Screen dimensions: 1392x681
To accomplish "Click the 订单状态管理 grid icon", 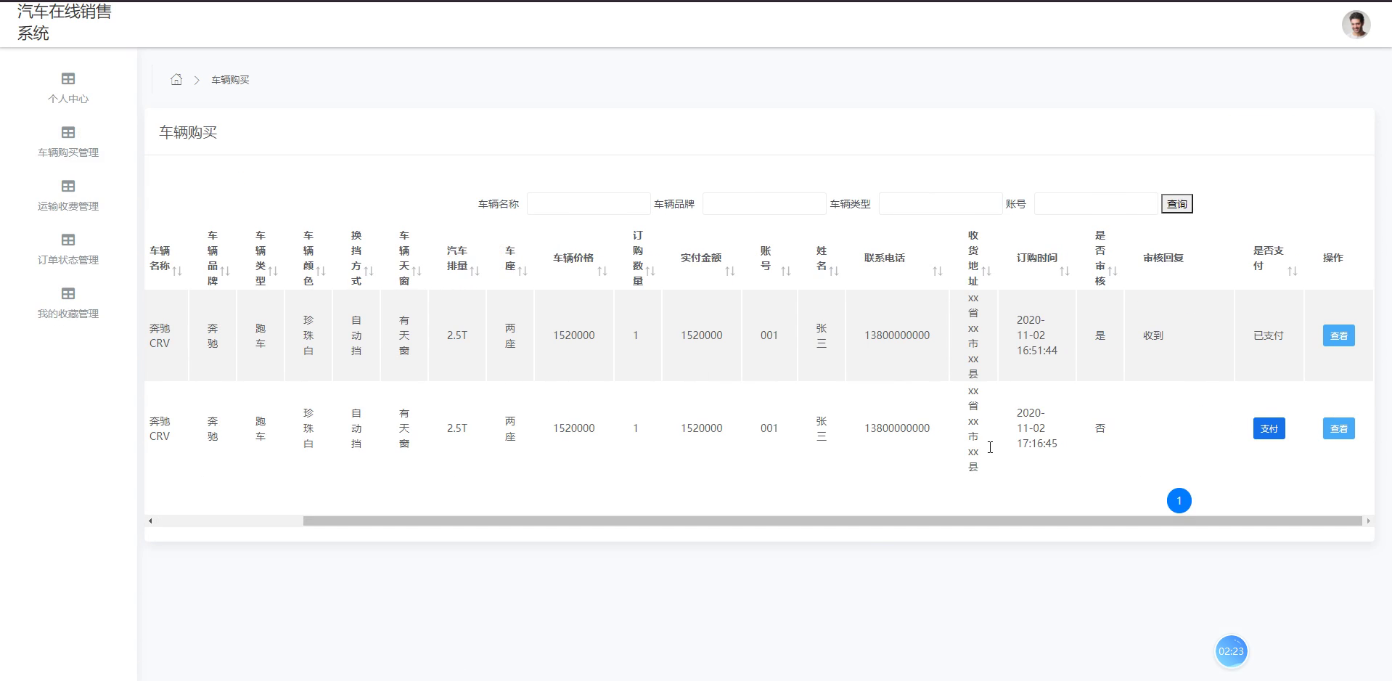I will [x=68, y=240].
